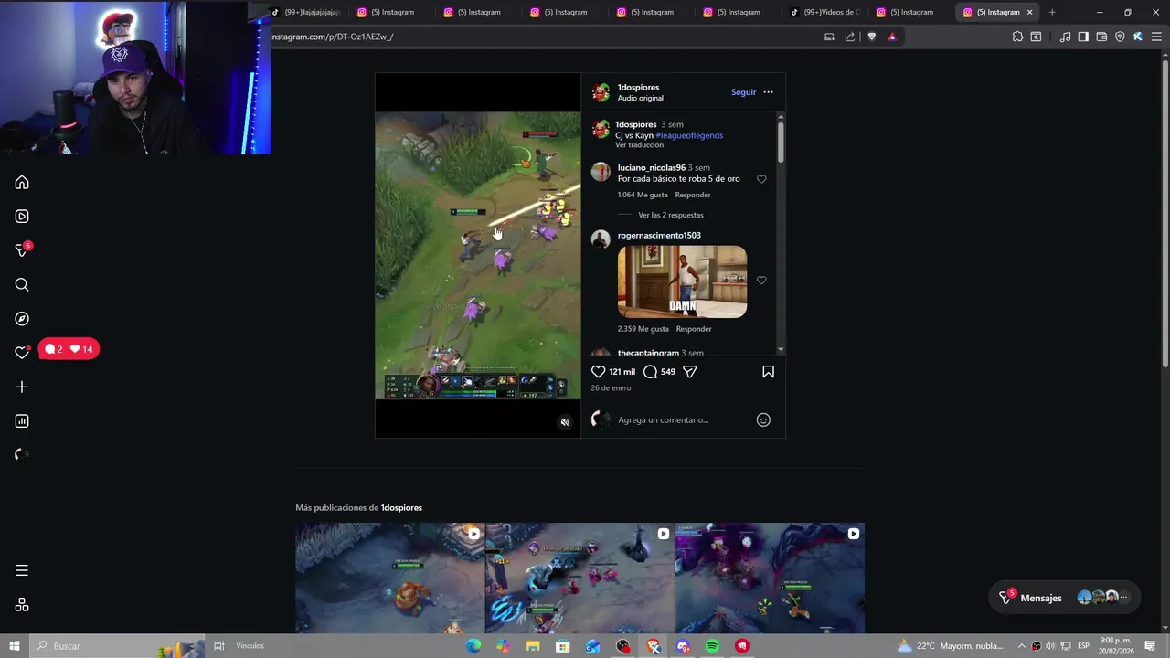
Task: Create new post with plus icon
Action: coord(22,387)
